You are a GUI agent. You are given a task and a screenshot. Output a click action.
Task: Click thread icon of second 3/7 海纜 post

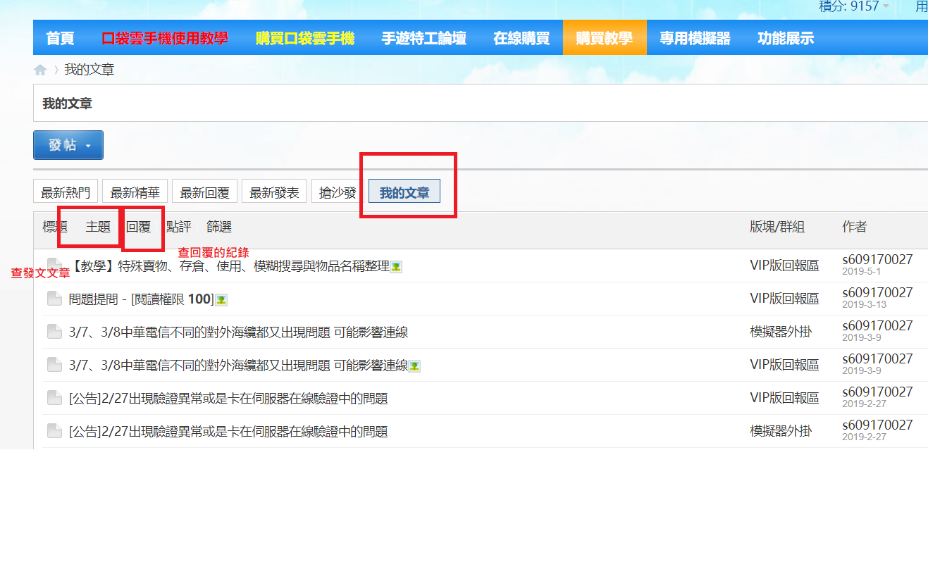pos(54,366)
